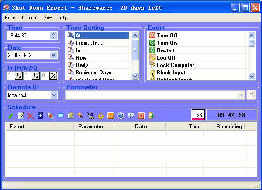Click the keys icon for Lock Computer
The image size is (262, 190).
pos(152,65)
